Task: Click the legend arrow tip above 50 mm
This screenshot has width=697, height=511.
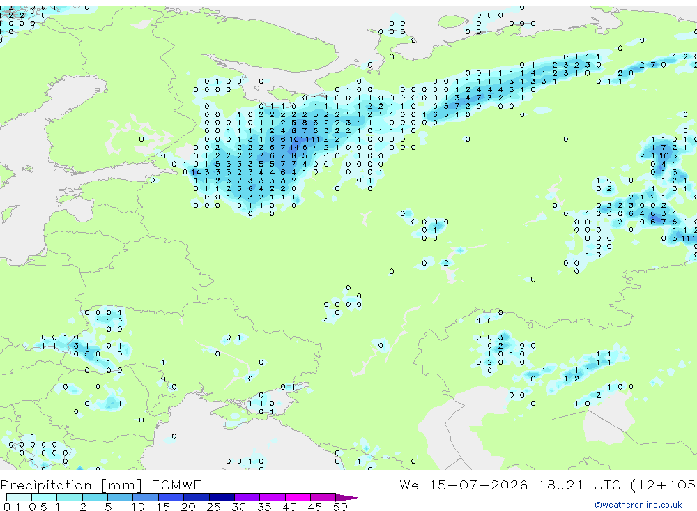Action: (x=348, y=497)
